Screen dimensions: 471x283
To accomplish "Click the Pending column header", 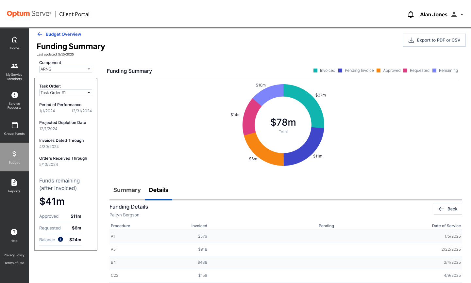I will [x=326, y=226].
